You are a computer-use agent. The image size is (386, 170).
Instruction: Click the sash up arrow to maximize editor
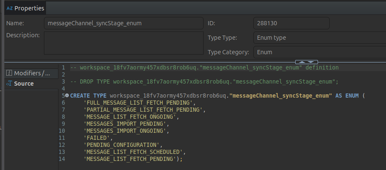tap(303, 62)
